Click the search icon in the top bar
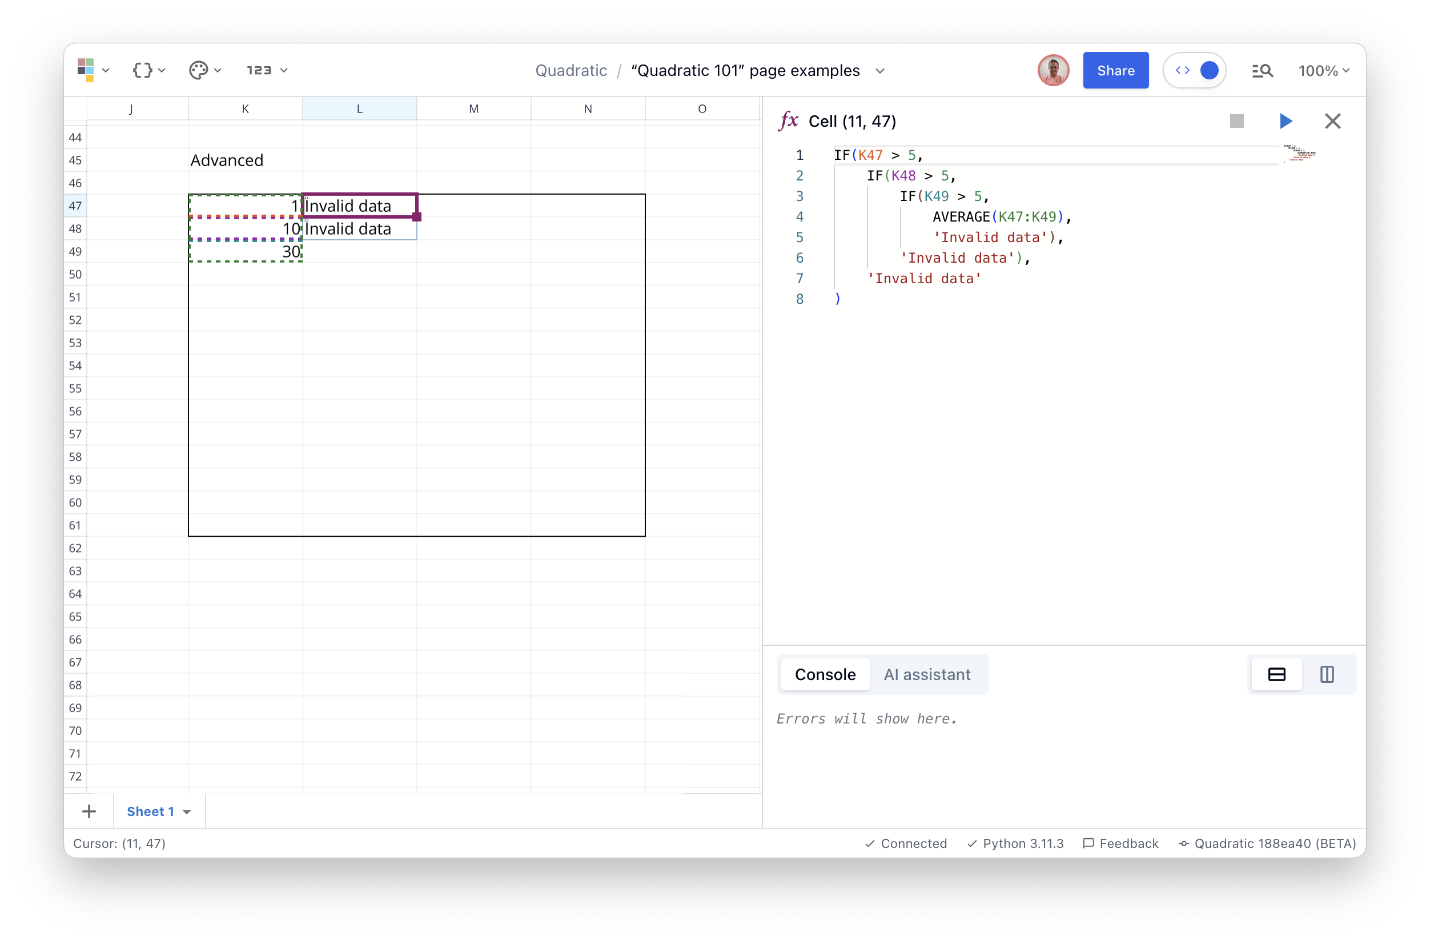Viewport: 1430px width, 941px height. (x=1262, y=70)
